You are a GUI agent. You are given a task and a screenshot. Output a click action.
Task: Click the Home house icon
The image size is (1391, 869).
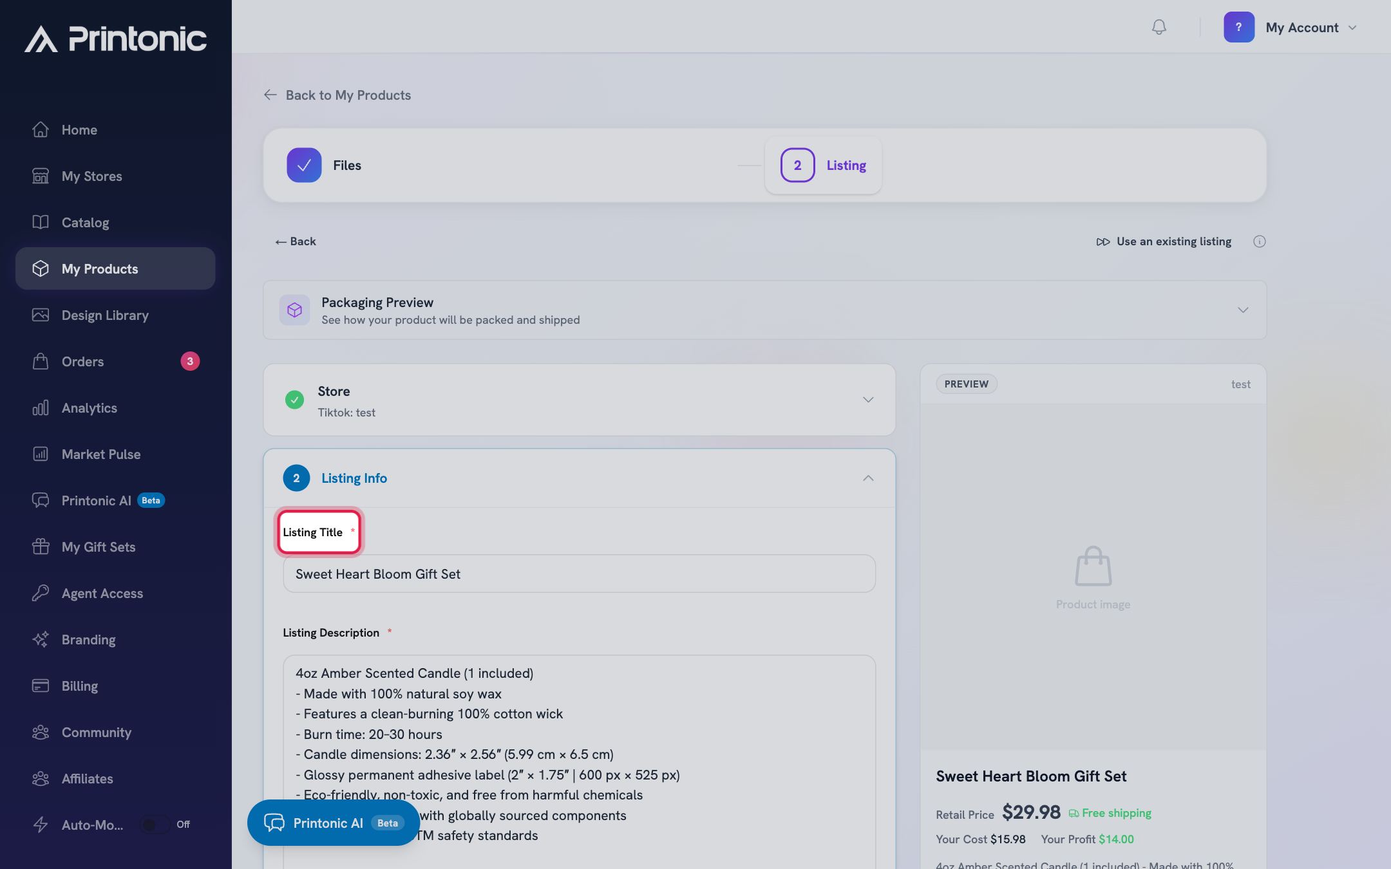click(x=41, y=129)
